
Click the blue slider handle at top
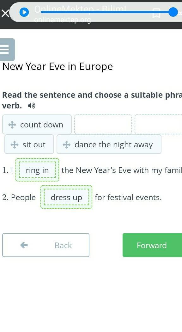click(173, 12)
